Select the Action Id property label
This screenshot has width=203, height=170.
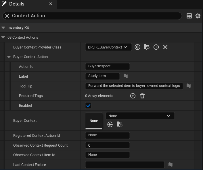[x=26, y=67]
